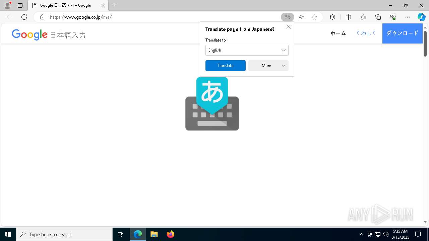The width and height of the screenshot is (429, 241).
Task: Open the taskbar clock and date
Action: [401, 234]
